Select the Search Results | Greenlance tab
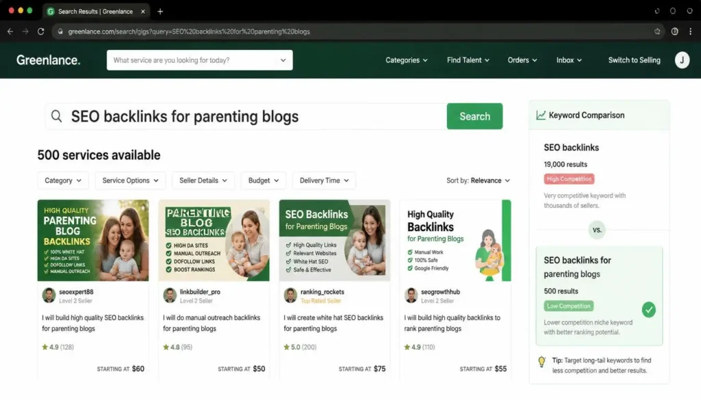Image resolution: width=701 pixels, height=400 pixels. coord(95,12)
